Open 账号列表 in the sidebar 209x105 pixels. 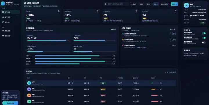pos(10,17)
